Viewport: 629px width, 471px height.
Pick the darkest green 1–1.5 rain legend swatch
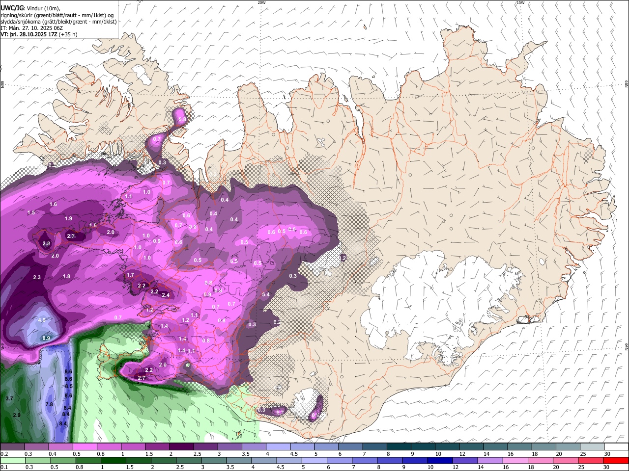(x=114, y=460)
